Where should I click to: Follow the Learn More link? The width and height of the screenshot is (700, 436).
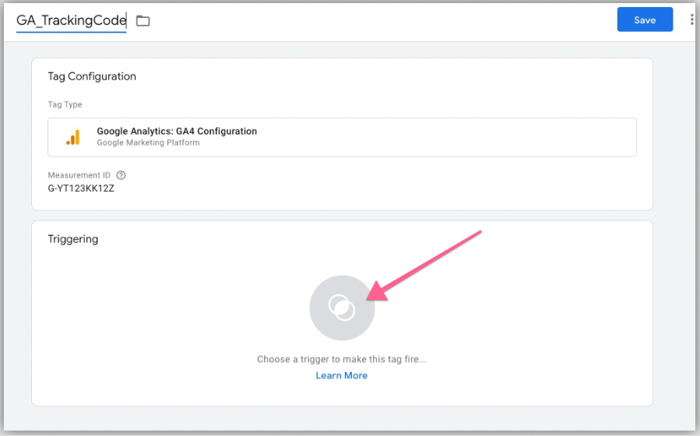[x=341, y=375]
